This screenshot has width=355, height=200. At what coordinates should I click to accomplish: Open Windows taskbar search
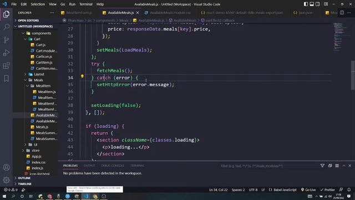click(13, 196)
